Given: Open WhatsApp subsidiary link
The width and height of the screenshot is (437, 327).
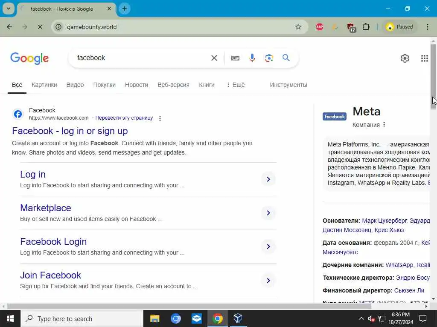Looking at the screenshot, I should point(399,265).
